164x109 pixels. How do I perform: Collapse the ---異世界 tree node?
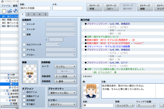[4, 90]
